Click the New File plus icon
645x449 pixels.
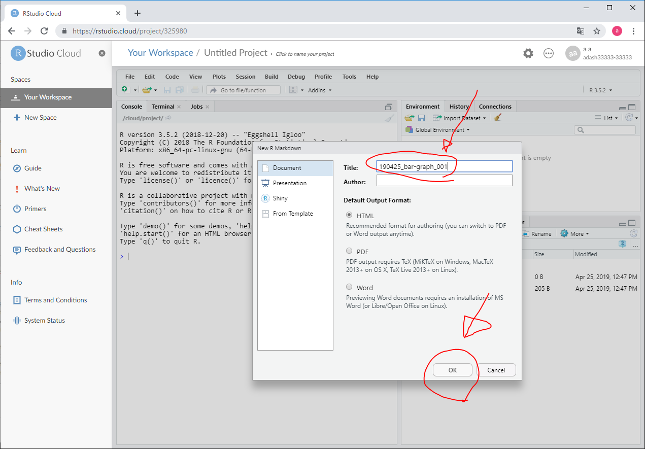[125, 90]
